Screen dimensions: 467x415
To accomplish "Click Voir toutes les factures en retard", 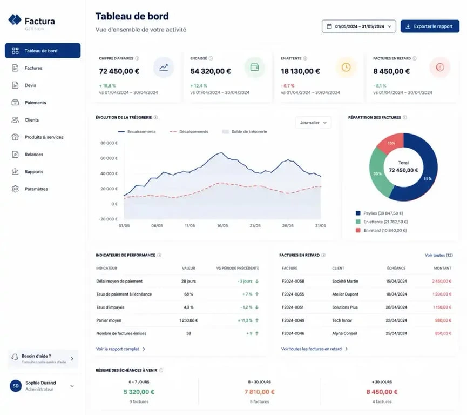I will coord(314,349).
